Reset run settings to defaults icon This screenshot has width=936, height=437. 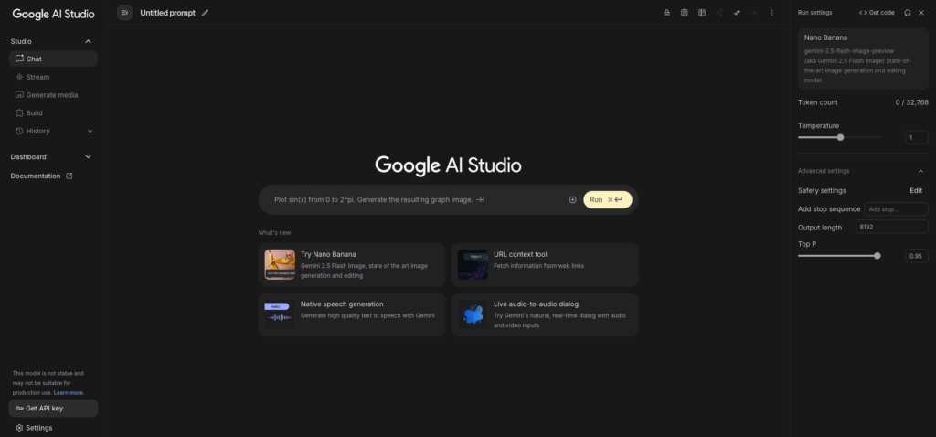coord(908,13)
